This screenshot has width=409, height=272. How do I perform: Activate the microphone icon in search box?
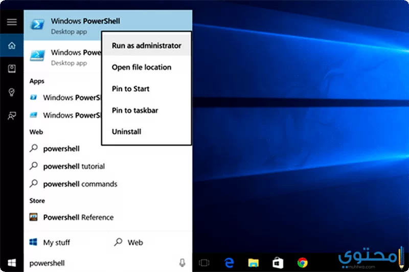(x=183, y=263)
